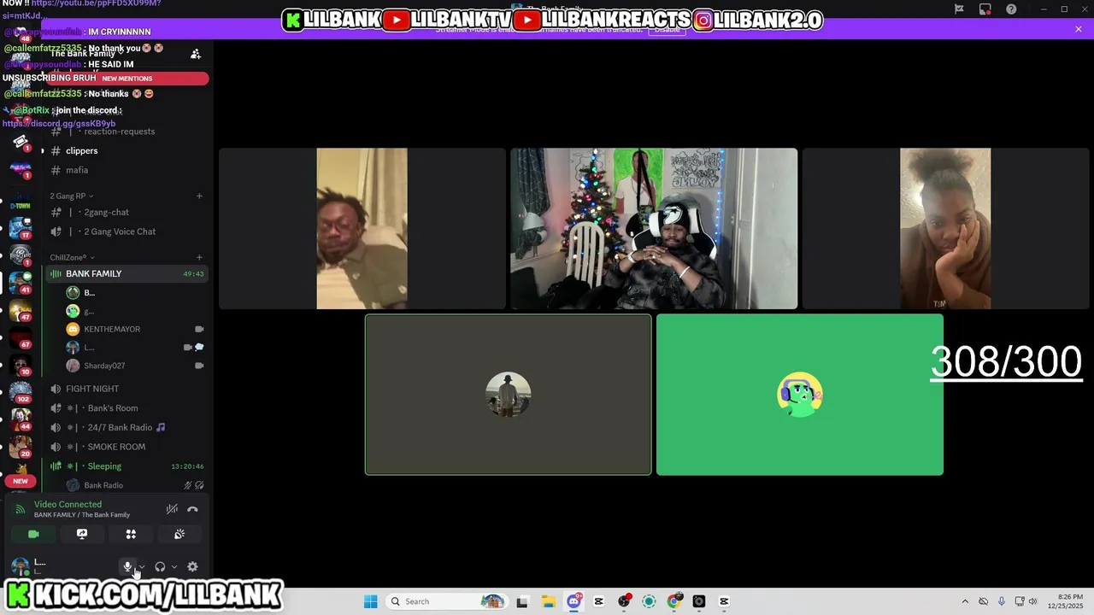Toggle the headphones deafen button
Screen dimensions: 1094x615
pyautogui.click(x=160, y=566)
